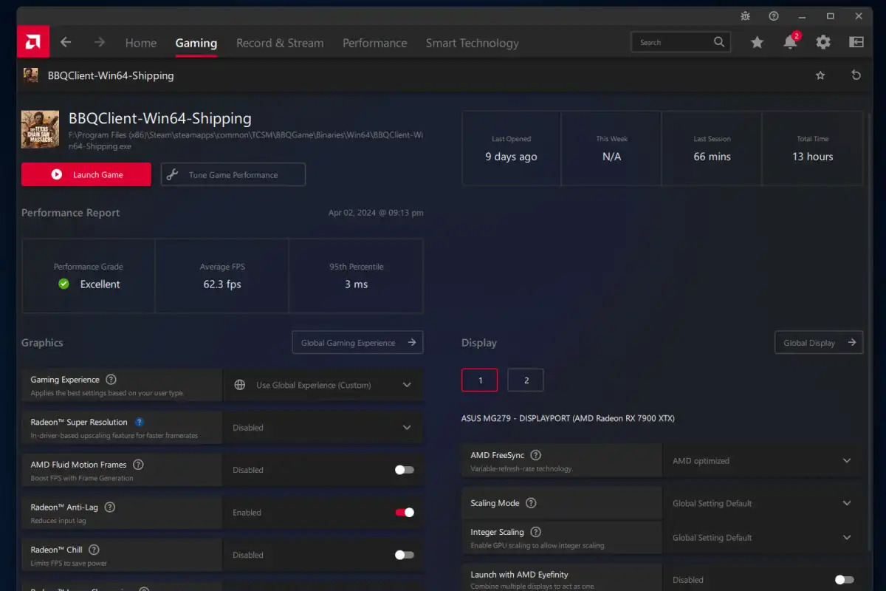This screenshot has width=886, height=591.
Task: Click the sidebar panel layout icon
Action: click(x=856, y=43)
